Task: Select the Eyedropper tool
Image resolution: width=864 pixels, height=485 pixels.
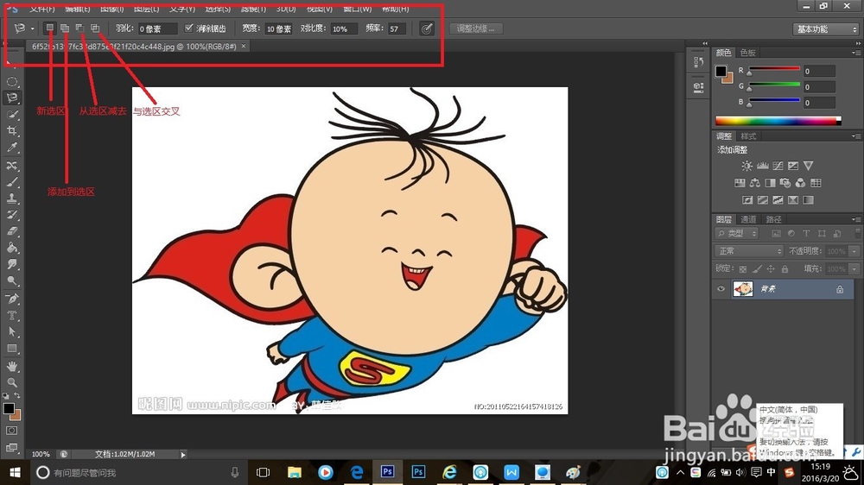Action: click(12, 148)
